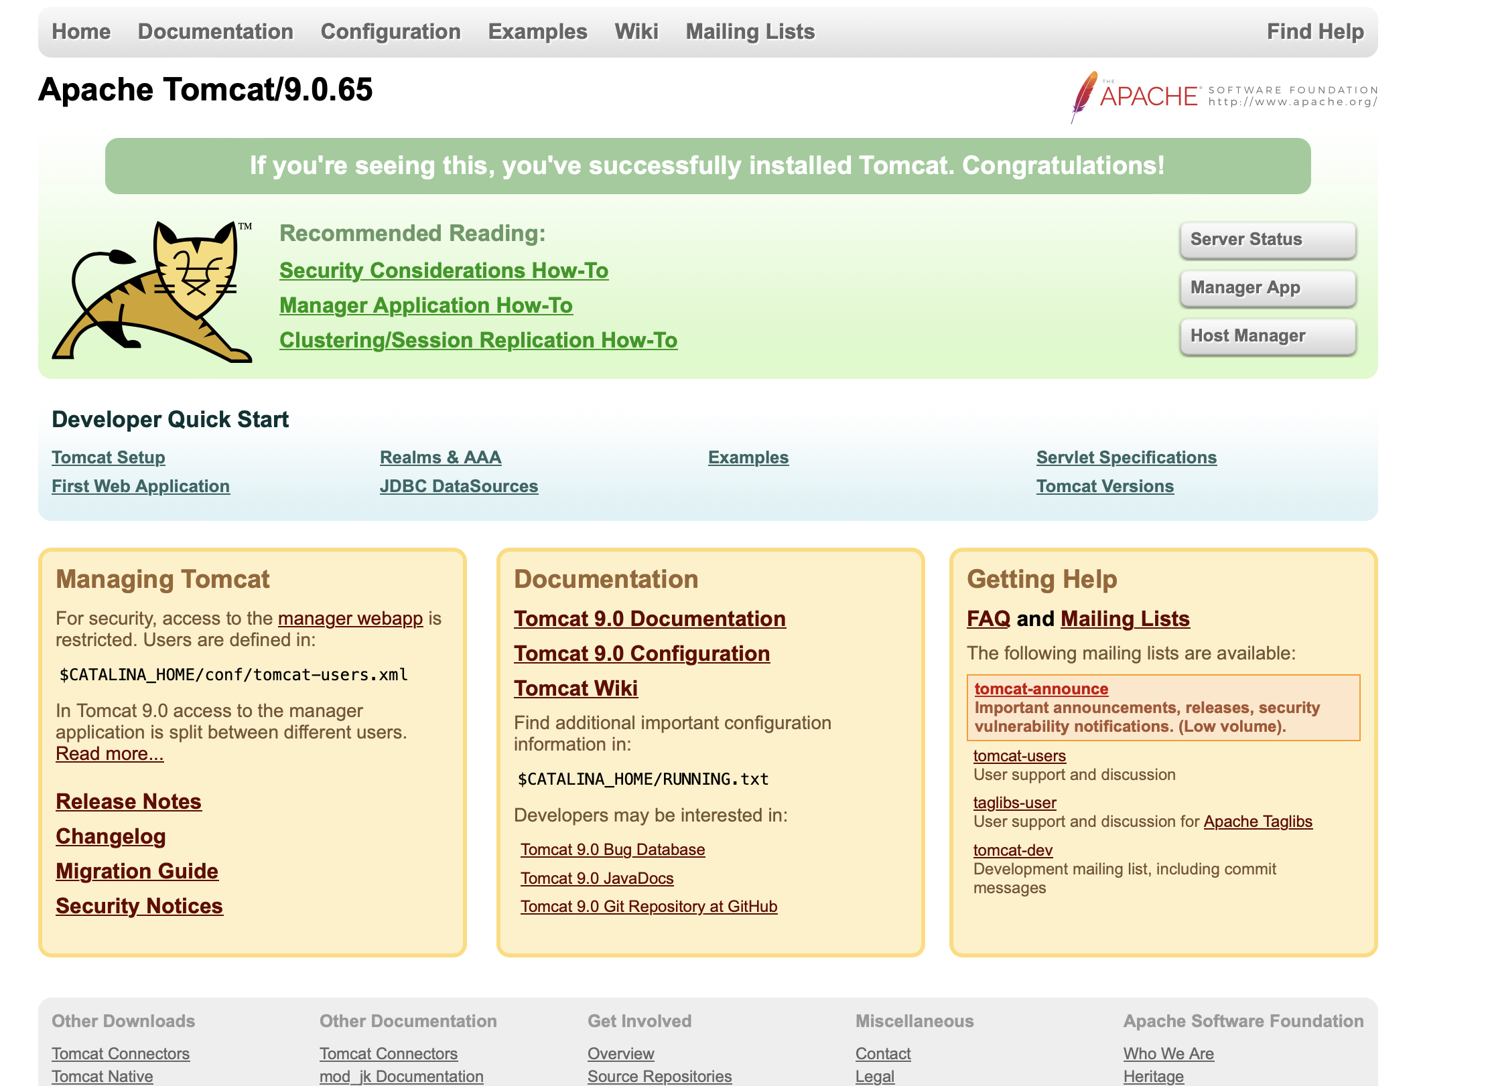Open the Migration Guide link
Image resolution: width=1486 pixels, height=1086 pixels.
pos(137,871)
